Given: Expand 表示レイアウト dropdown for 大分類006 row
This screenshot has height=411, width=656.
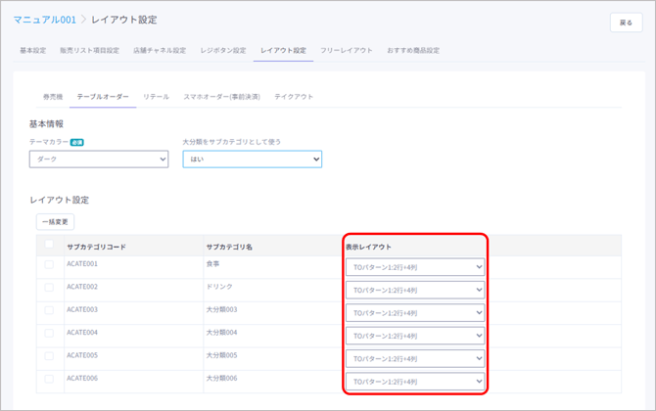Looking at the screenshot, I should (414, 382).
